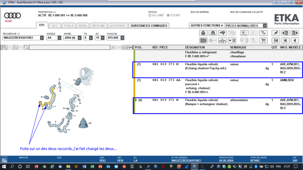This screenshot has width=303, height=170.
Task: Click the zoom-to-area magnifier icon
Action: point(16,47)
